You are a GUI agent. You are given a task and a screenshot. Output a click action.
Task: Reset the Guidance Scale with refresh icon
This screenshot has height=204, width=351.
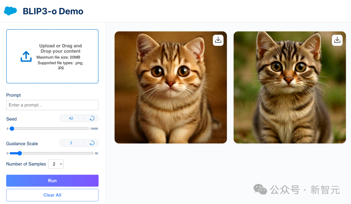pos(92,143)
